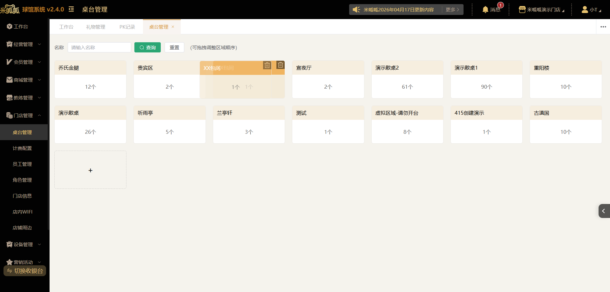Focus the 请输入名称 name input
Image resolution: width=610 pixels, height=292 pixels.
pos(99,47)
